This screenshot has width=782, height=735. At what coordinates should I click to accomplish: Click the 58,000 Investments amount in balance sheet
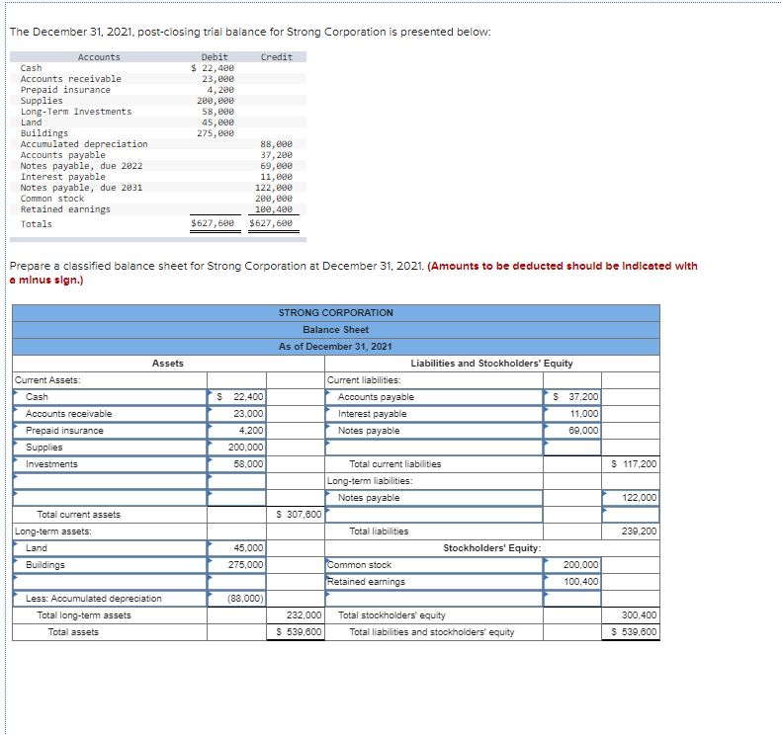coord(237,464)
